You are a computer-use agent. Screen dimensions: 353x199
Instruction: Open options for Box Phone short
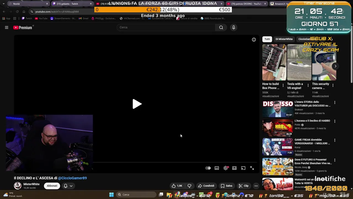point(283,85)
